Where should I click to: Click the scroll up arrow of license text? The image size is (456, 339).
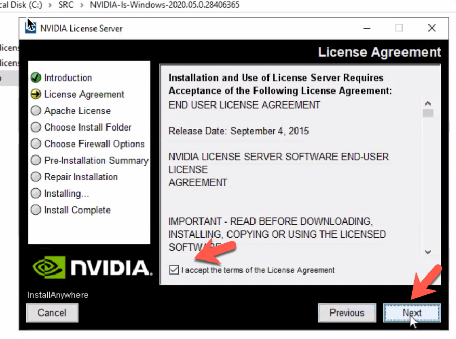pyautogui.click(x=428, y=103)
